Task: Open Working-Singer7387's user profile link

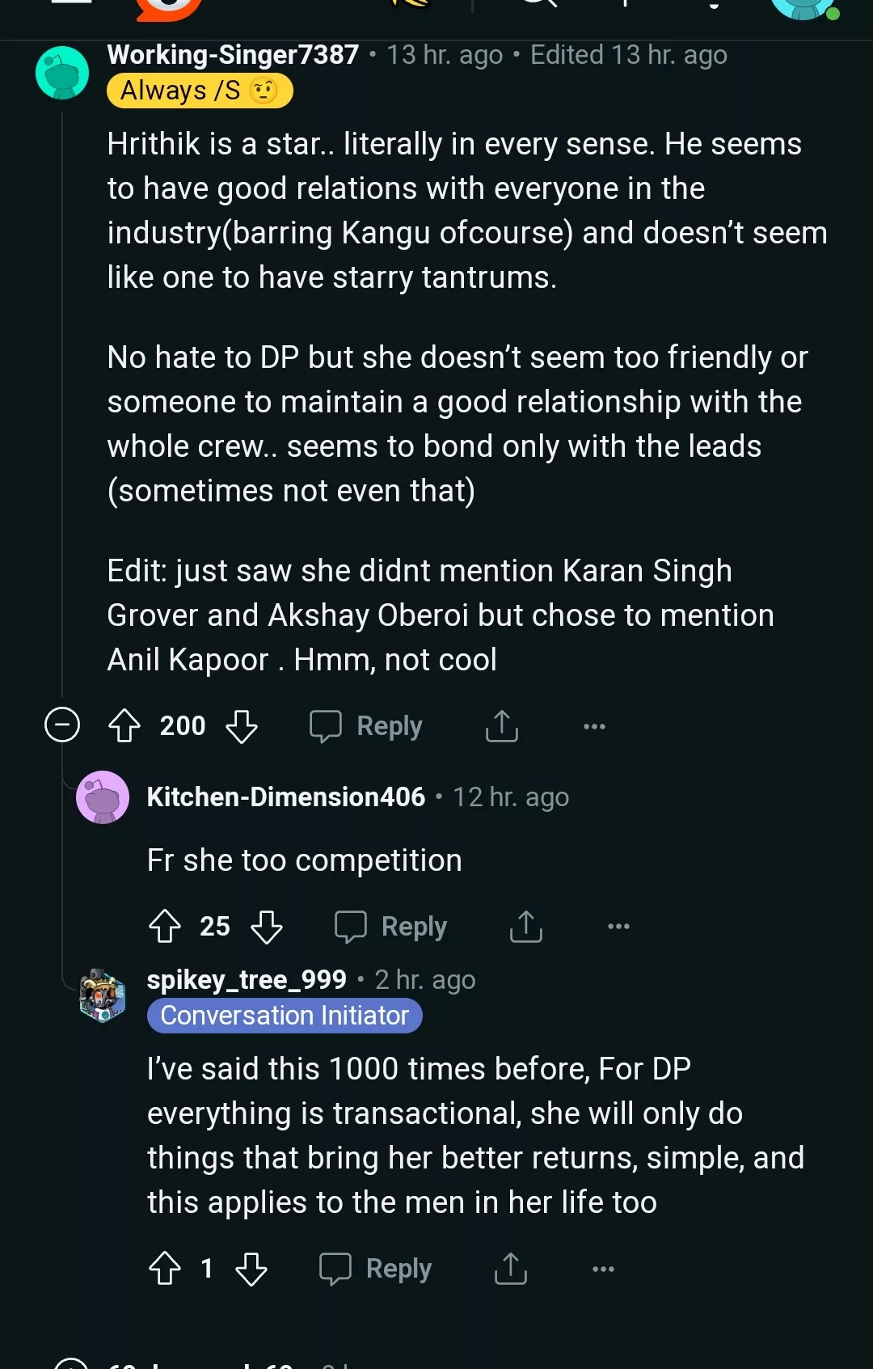Action: (x=233, y=54)
